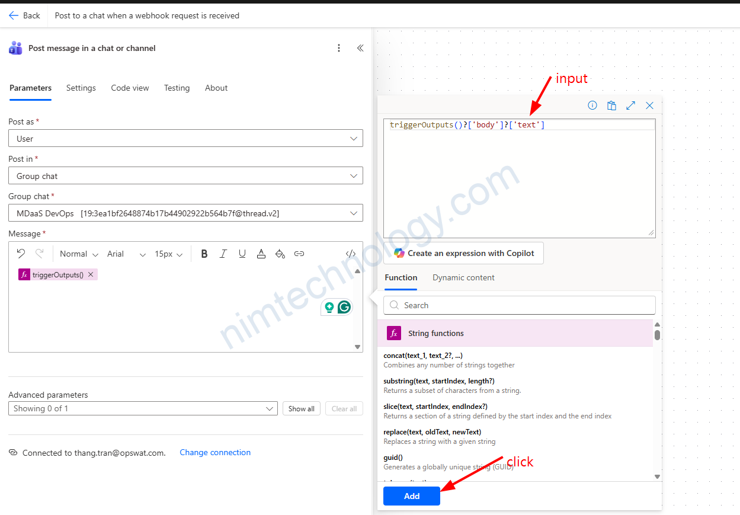
Task: Click the blue Add button
Action: [412, 496]
